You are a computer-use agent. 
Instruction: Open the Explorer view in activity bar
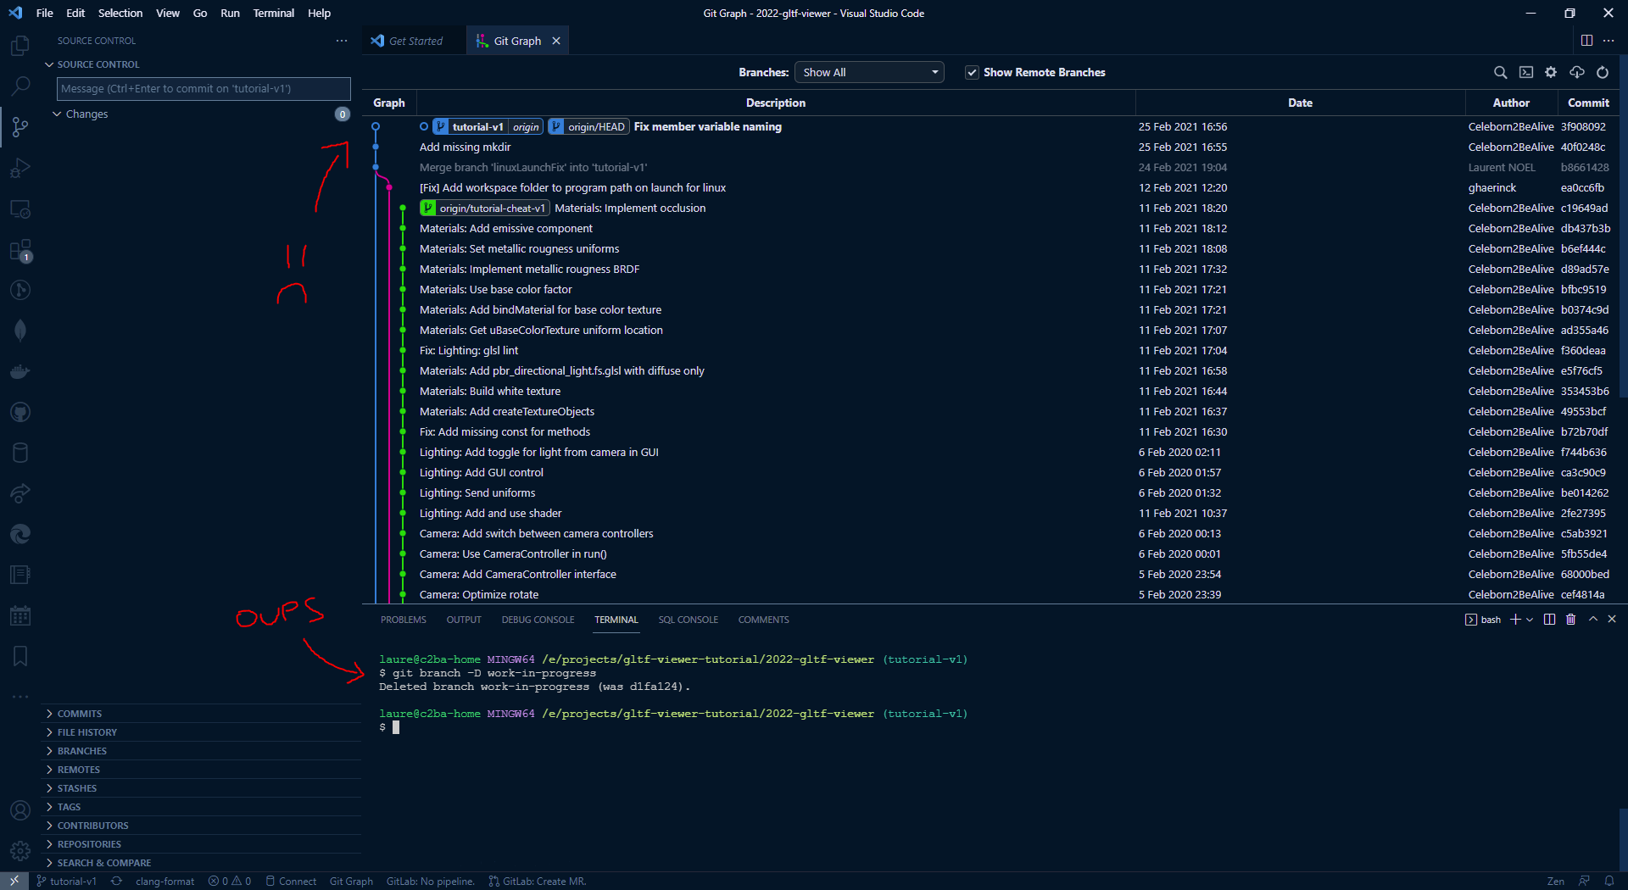click(20, 46)
